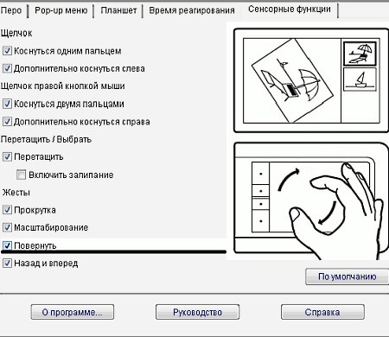Open the О программе... dialog
Viewport: 389px width, 337px height.
73,312
